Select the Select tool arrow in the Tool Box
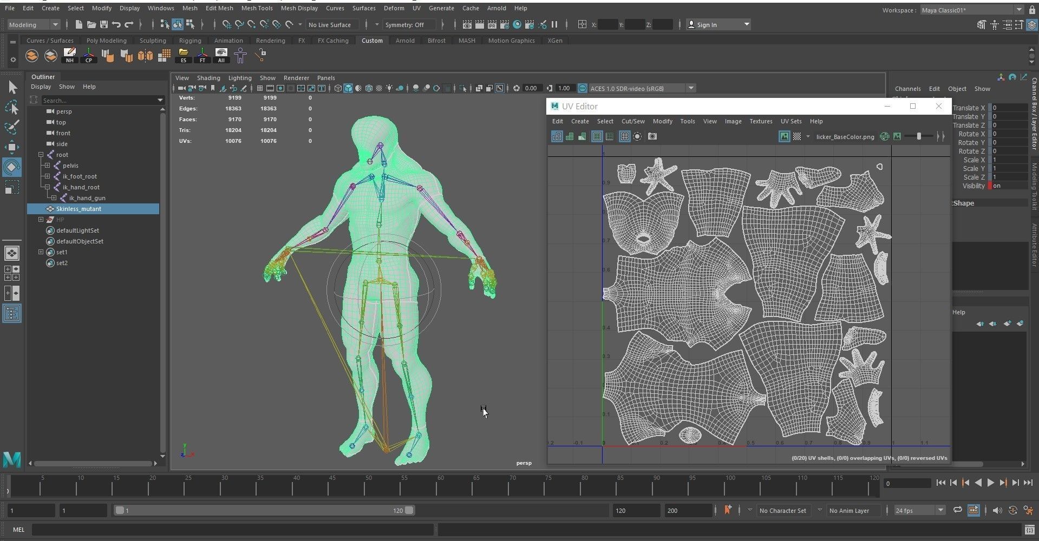The height and width of the screenshot is (541, 1039). [12, 87]
